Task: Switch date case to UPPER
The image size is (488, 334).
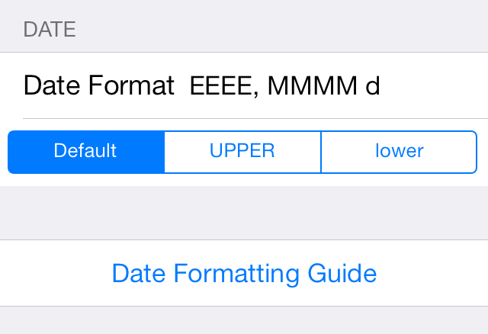Action: coord(242,152)
